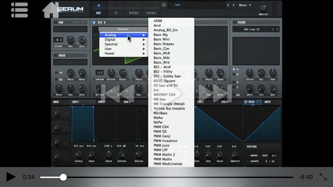The height and width of the screenshot is (187, 333).
Task: Click the OSC A DETUNE knob
Action: [x=111, y=73]
